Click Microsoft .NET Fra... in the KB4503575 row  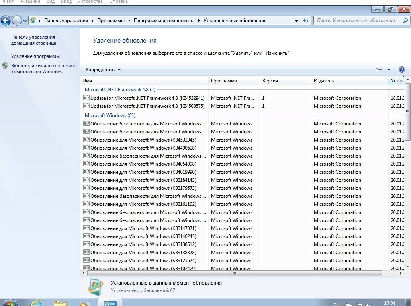coord(232,106)
